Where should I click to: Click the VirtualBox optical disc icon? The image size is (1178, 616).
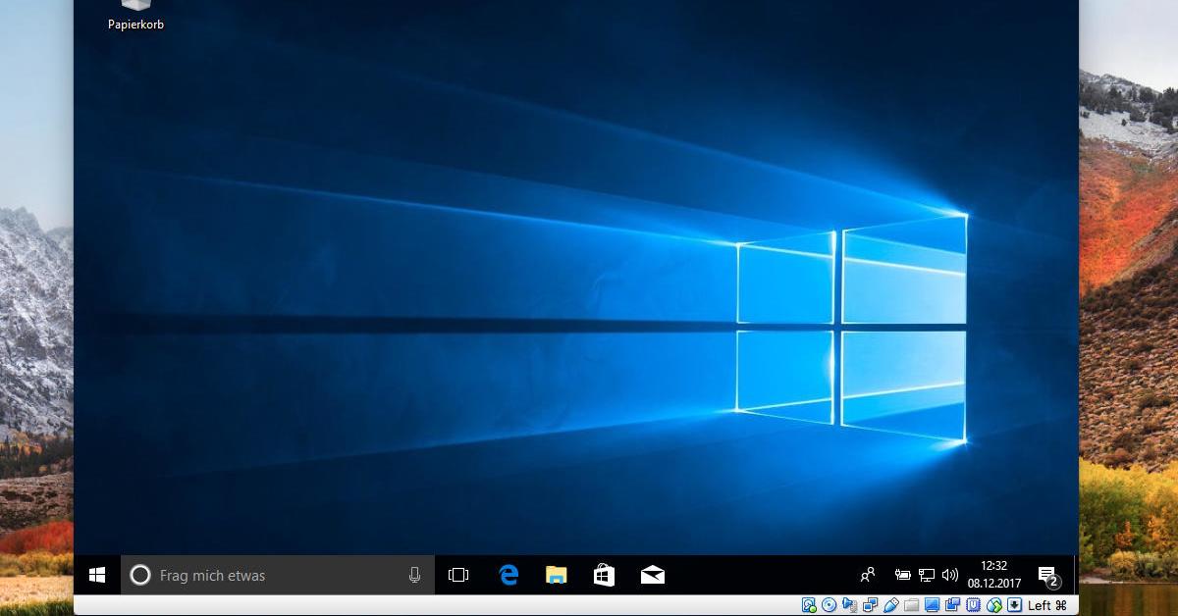[830, 605]
